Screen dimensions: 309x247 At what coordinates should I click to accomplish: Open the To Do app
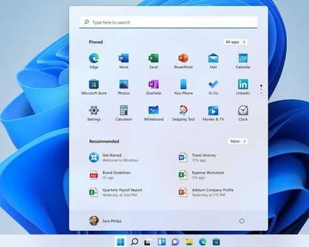[213, 87]
